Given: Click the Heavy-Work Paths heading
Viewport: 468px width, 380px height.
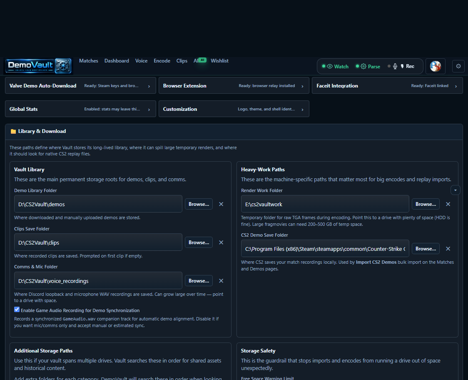Looking at the screenshot, I should (x=263, y=170).
